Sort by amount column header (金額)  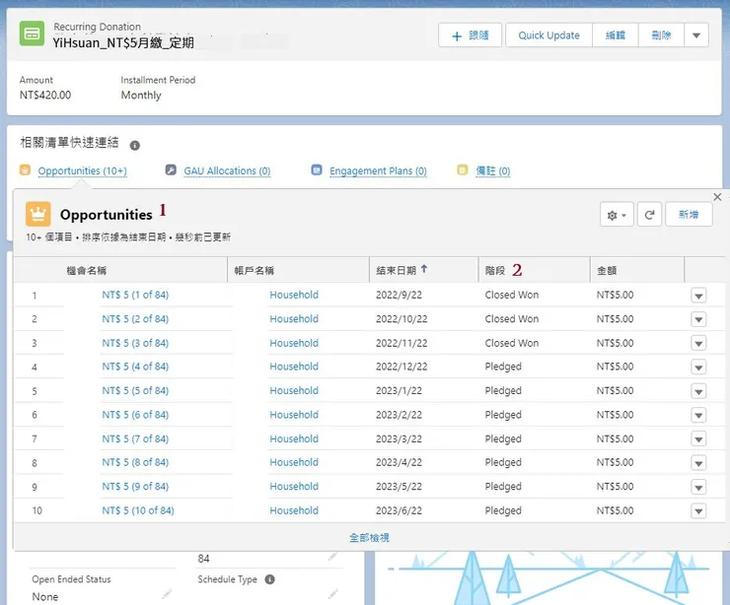[607, 270]
